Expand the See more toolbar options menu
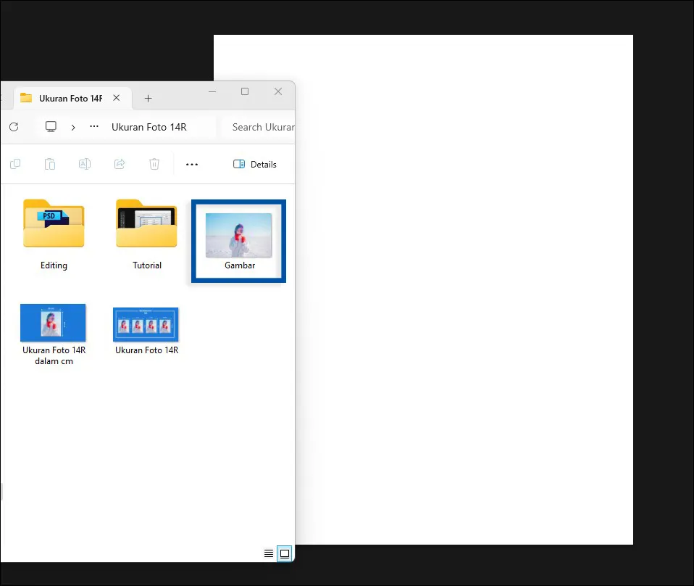694x586 pixels. pyautogui.click(x=192, y=165)
